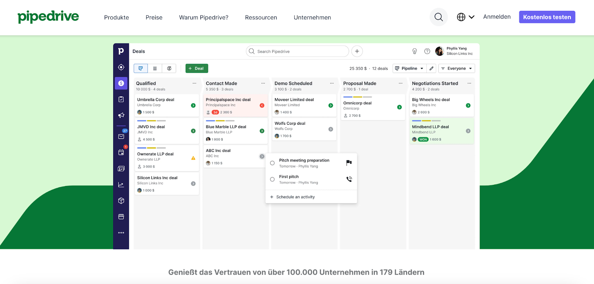
Task: Open the language globe selector
Action: pyautogui.click(x=466, y=17)
